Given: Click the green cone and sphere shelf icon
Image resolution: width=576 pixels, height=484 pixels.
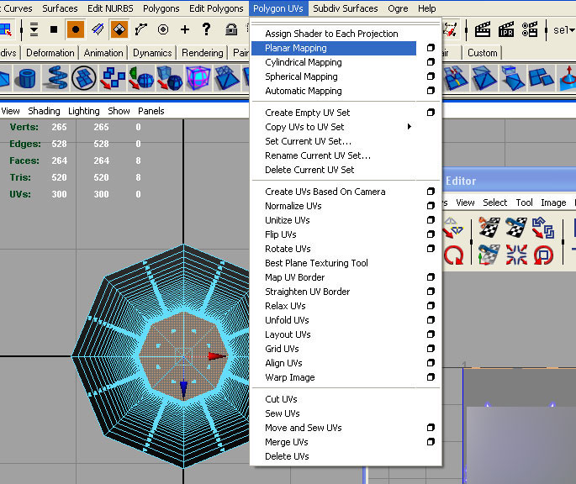Looking at the screenshot, I should click(140, 78).
